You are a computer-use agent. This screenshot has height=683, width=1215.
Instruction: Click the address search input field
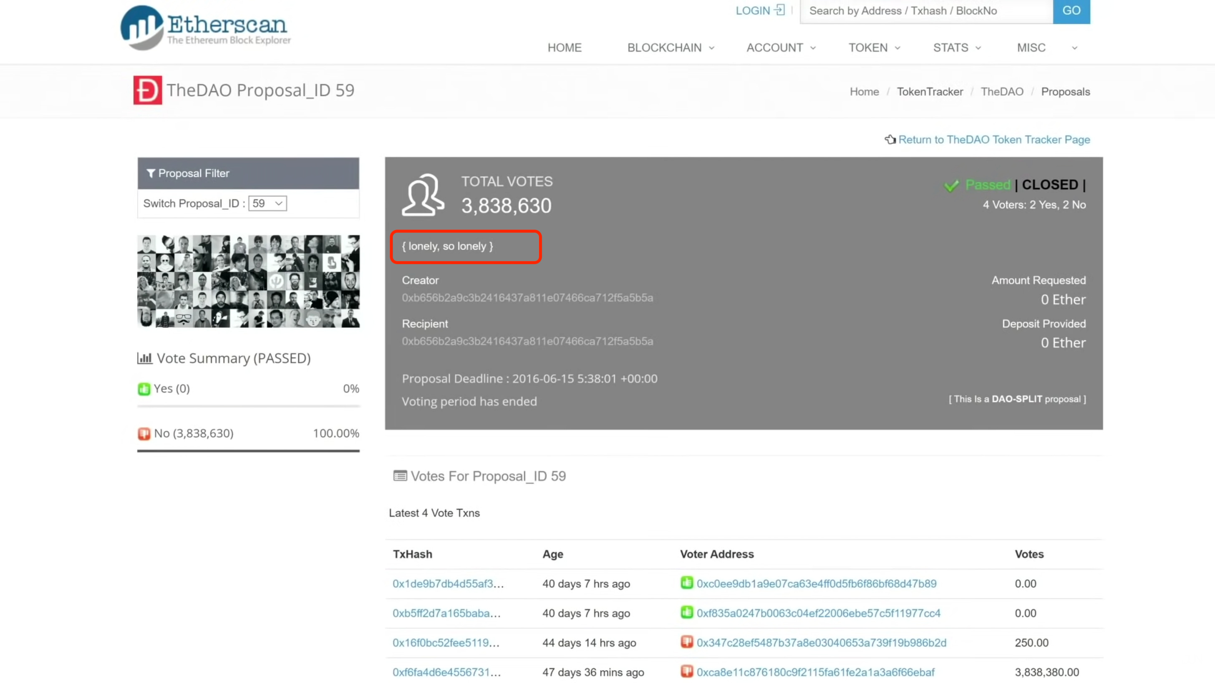click(x=926, y=11)
